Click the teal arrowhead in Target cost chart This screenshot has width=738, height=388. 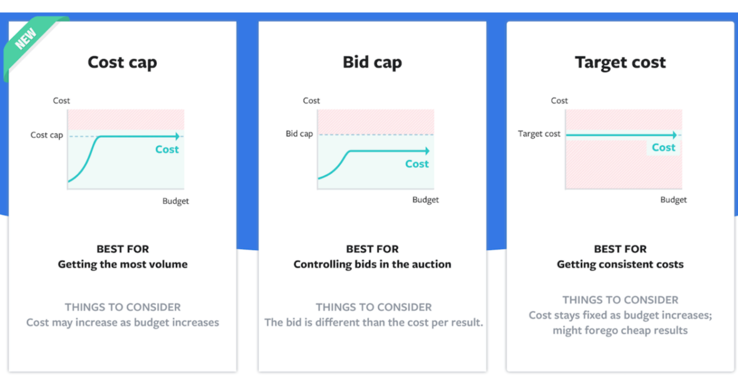tap(674, 135)
